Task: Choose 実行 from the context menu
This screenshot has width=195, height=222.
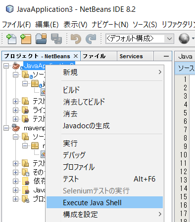Action: [104, 144]
